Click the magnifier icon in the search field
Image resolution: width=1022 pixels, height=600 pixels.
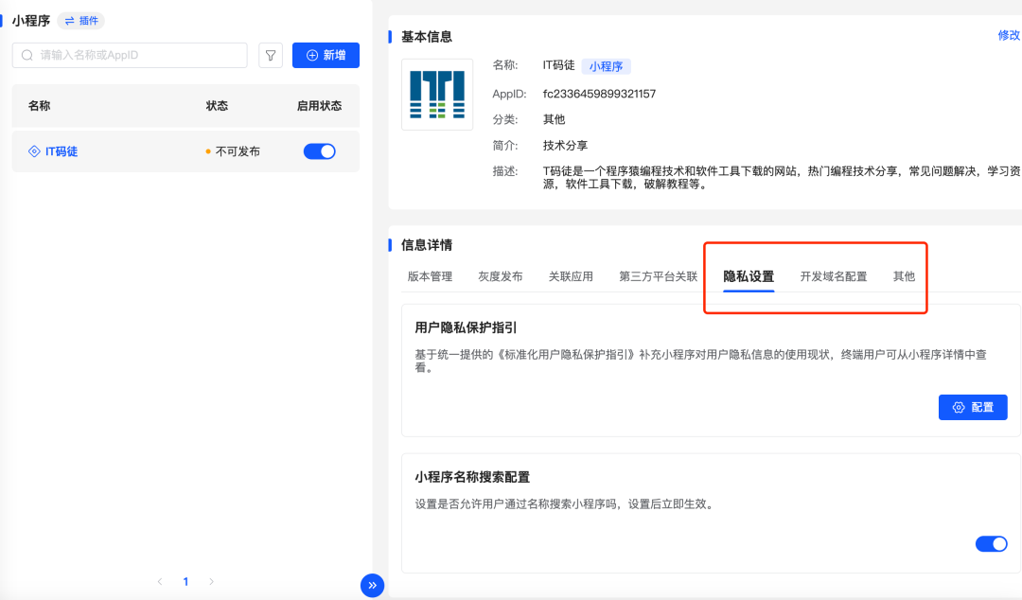[x=27, y=55]
